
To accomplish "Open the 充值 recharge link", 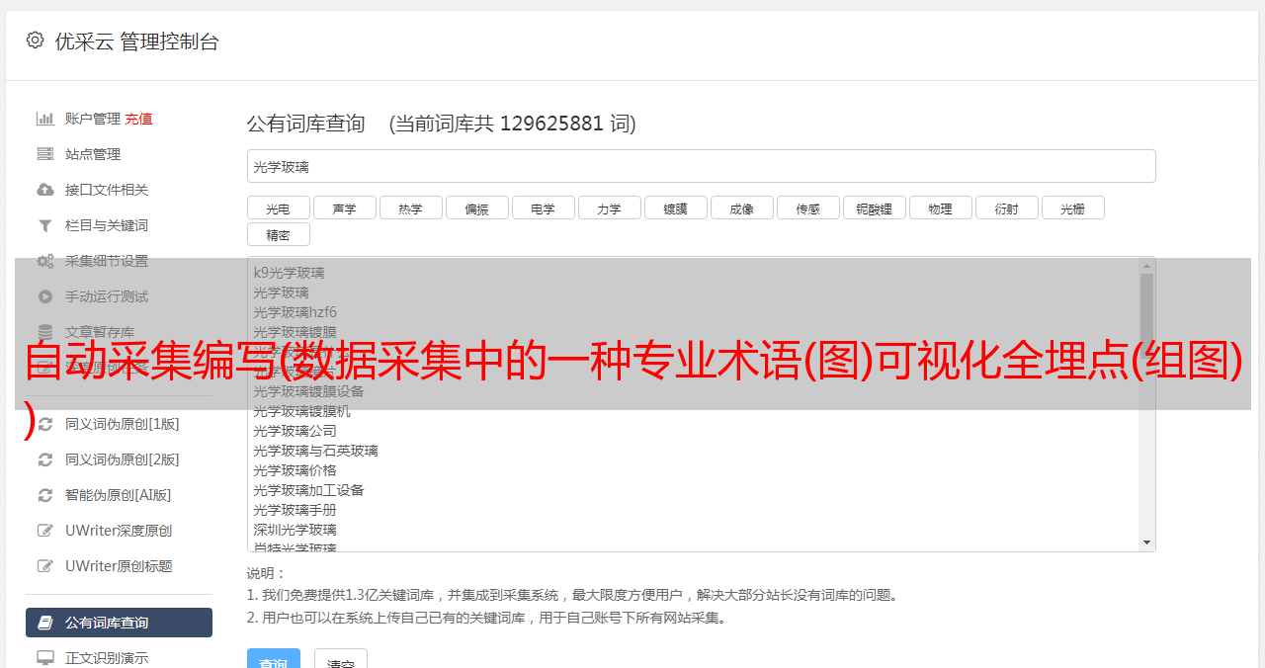I will click(138, 119).
